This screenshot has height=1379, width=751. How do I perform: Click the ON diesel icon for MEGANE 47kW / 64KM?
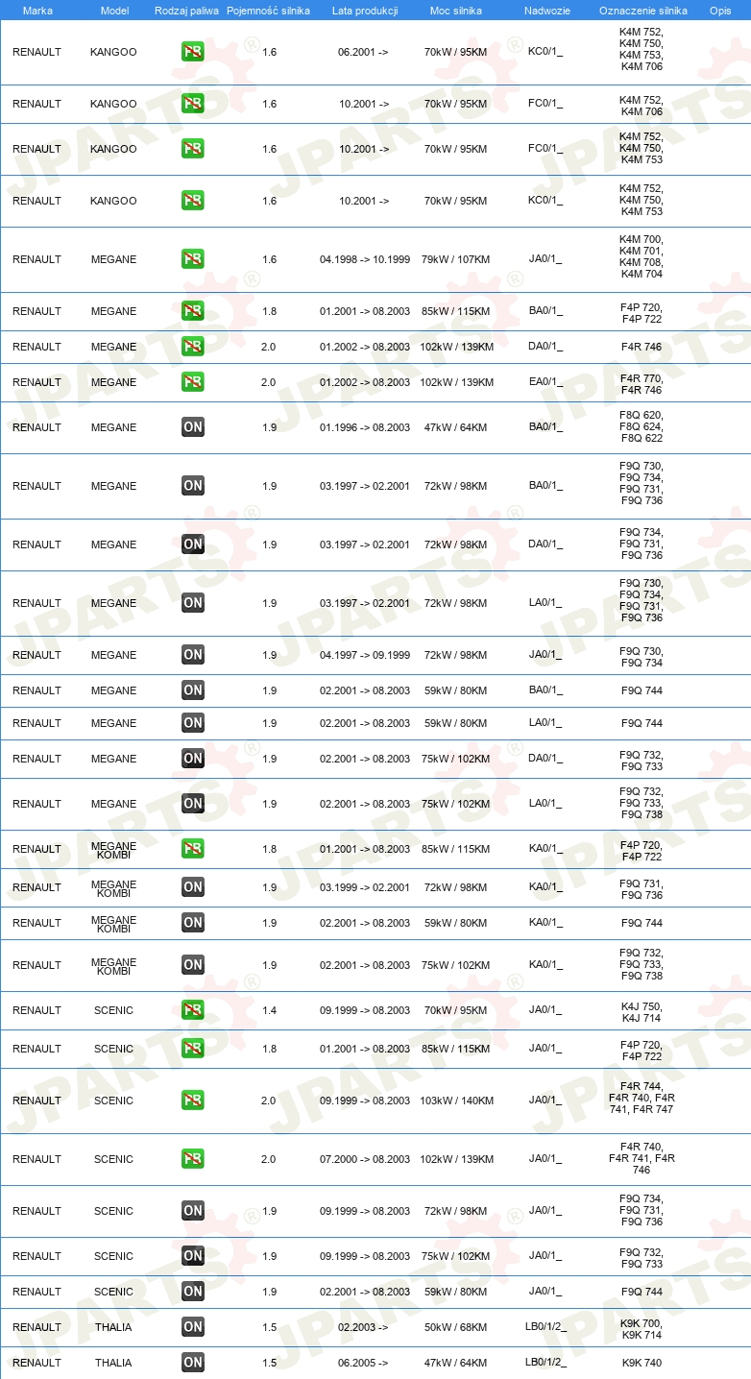(193, 427)
